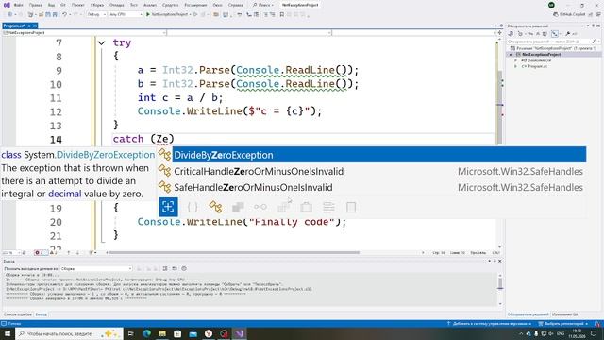Image resolution: width=604 pixels, height=340 pixels.
Task: Start NetExceptionsProject with green play button
Action: tap(168, 14)
